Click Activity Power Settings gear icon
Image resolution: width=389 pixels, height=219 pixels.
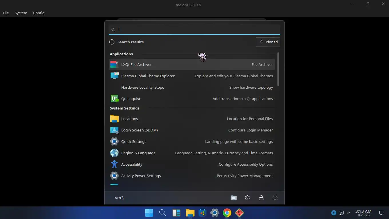pyautogui.click(x=114, y=176)
